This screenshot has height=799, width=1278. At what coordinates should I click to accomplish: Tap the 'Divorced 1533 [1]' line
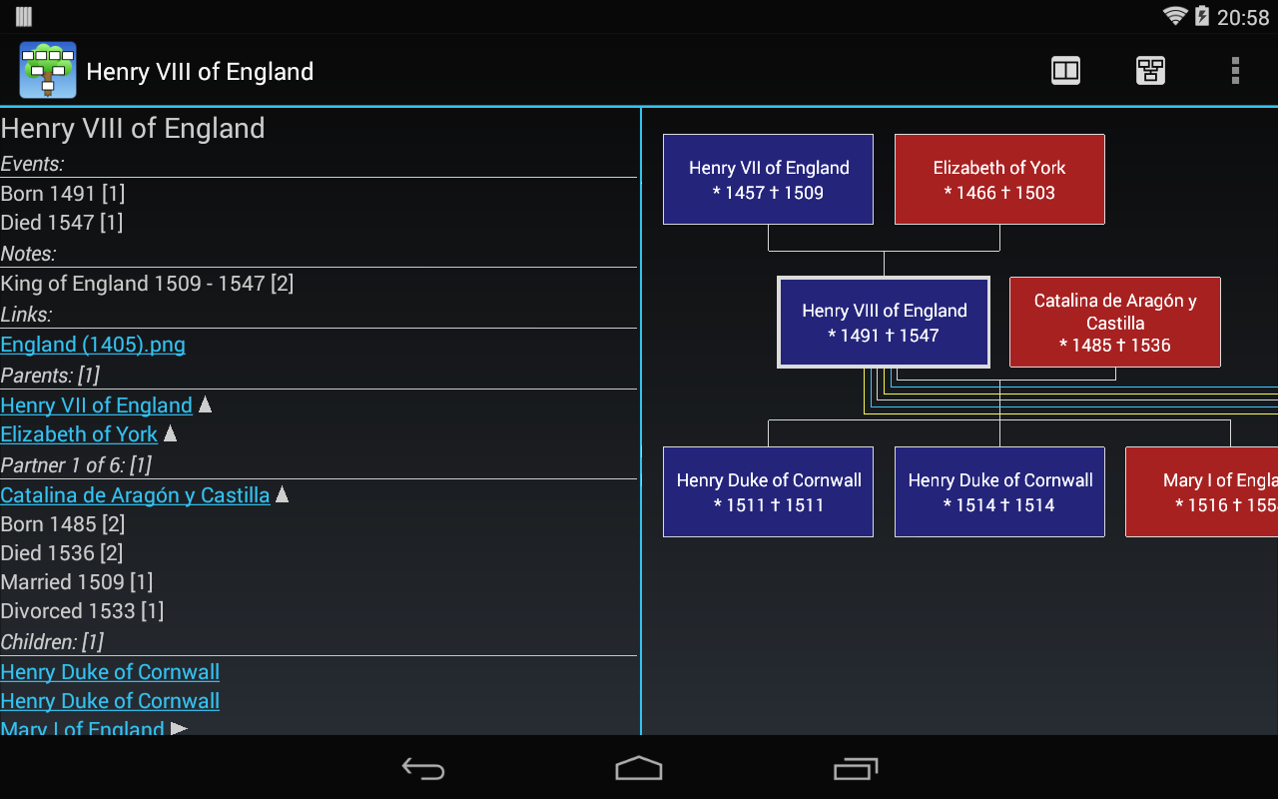82,611
